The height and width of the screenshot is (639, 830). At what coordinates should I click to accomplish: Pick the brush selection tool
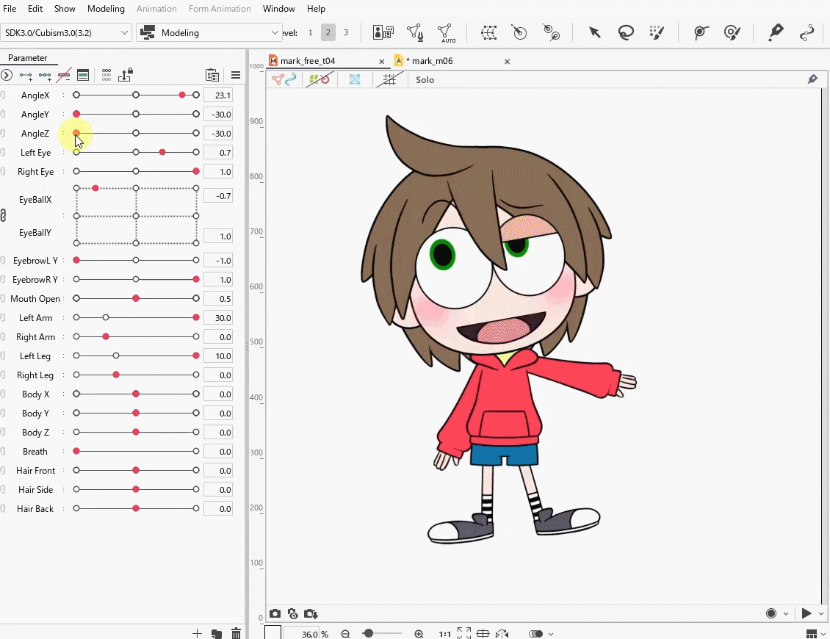[x=657, y=33]
